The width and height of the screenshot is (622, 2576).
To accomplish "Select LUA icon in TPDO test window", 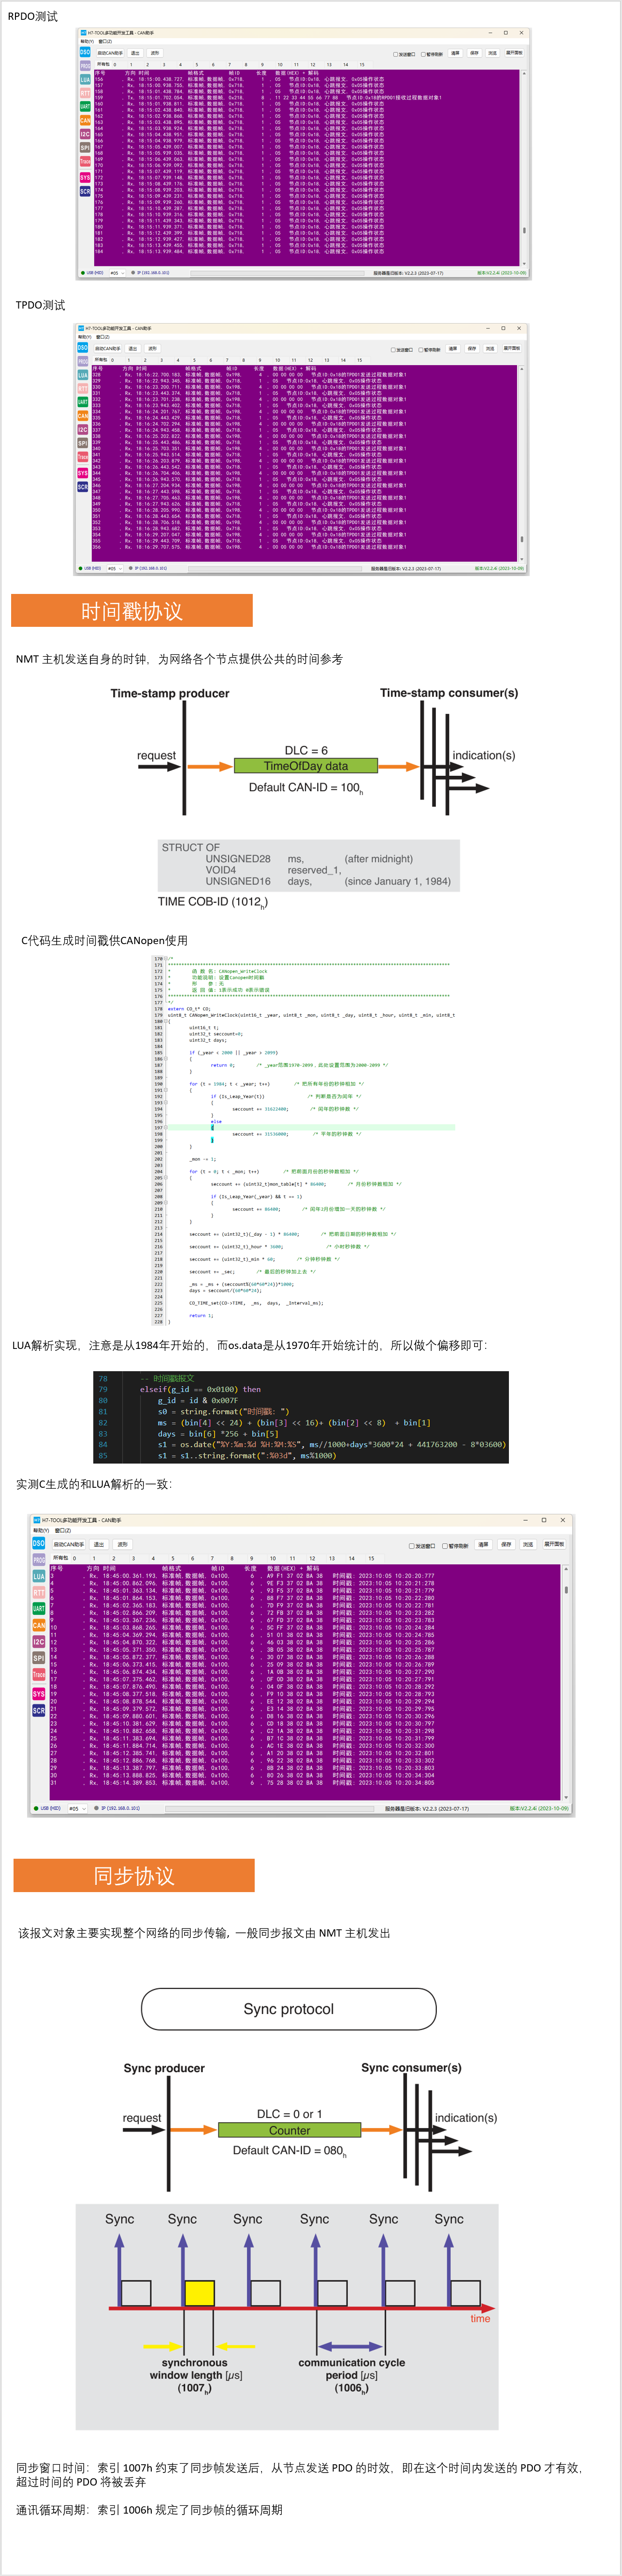I will coord(83,375).
